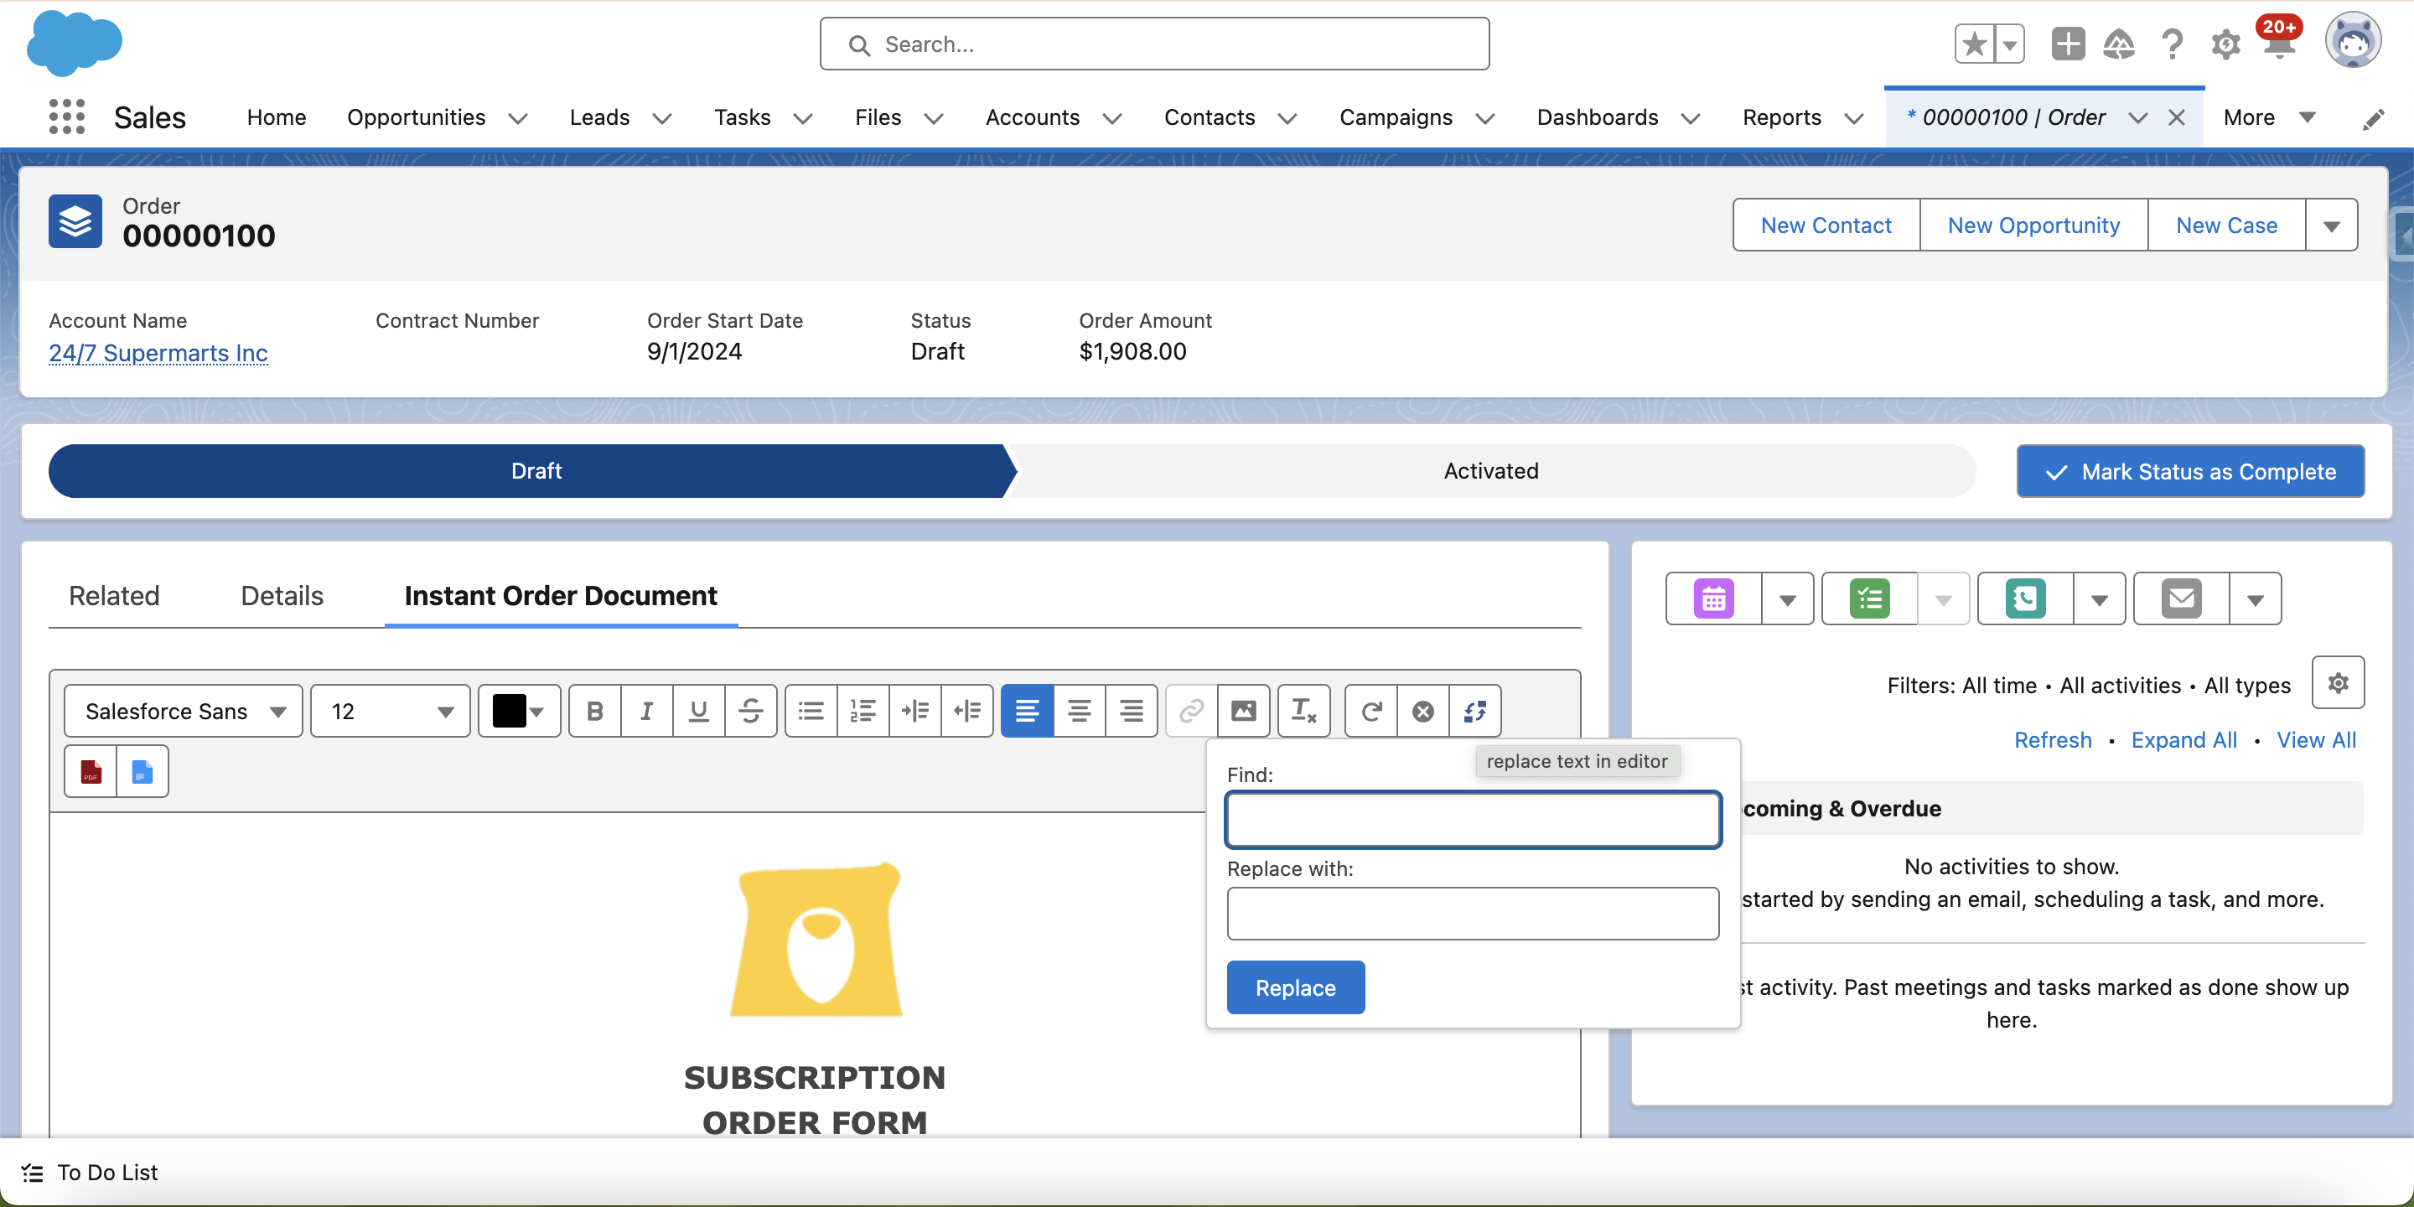Image resolution: width=2414 pixels, height=1207 pixels.
Task: Go to the Home nav tab
Action: click(x=277, y=117)
